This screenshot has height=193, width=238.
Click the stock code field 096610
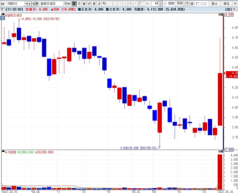click(16, 4)
